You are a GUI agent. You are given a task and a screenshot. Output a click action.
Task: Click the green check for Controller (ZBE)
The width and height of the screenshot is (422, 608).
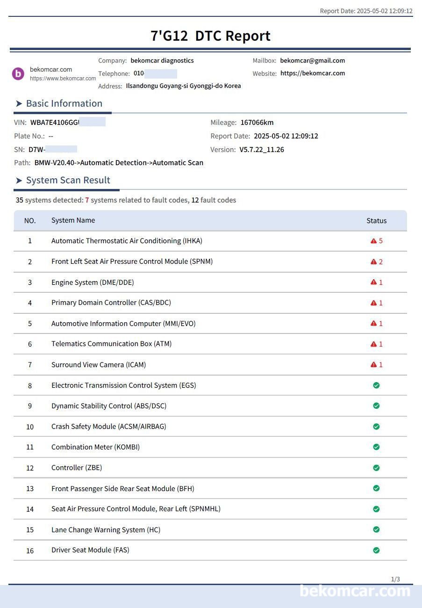[376, 468]
